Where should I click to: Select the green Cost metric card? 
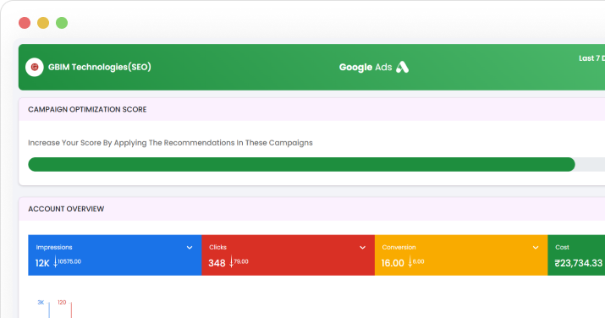point(576,255)
